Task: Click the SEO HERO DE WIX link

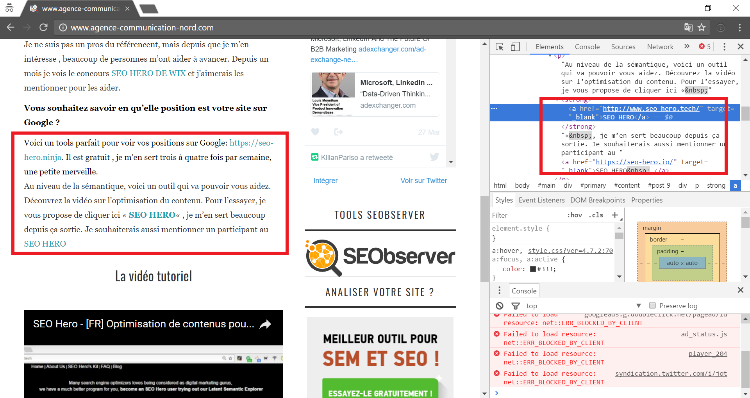Action: click(x=148, y=73)
